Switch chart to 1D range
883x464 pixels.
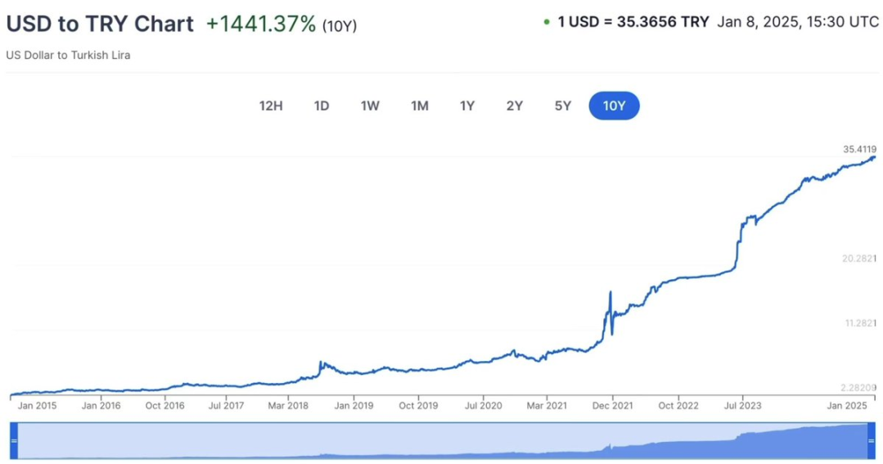click(322, 106)
